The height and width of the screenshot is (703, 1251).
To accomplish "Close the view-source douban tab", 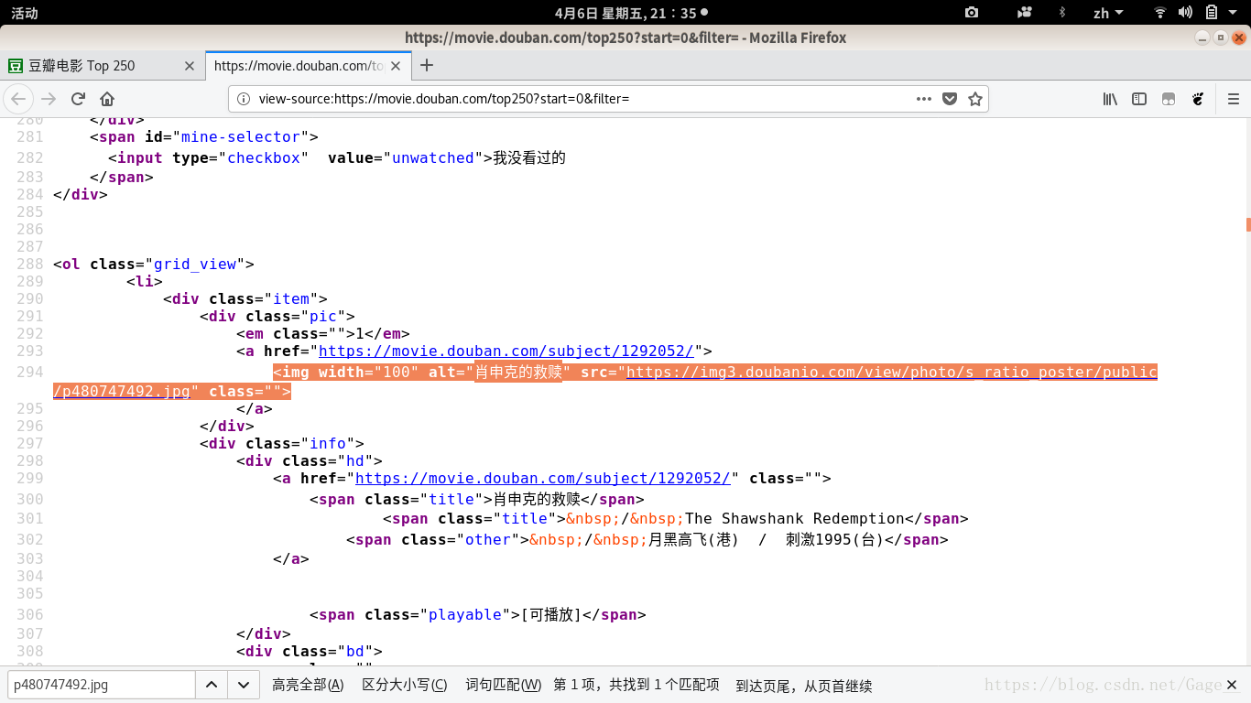I will pyautogui.click(x=397, y=66).
